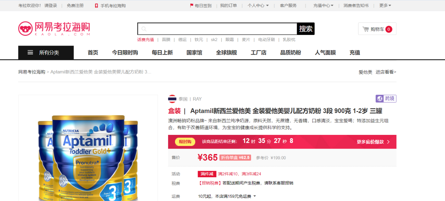Click the 面膜 hot search keyword
The width and height of the screenshot is (445, 201).
click(x=166, y=40)
